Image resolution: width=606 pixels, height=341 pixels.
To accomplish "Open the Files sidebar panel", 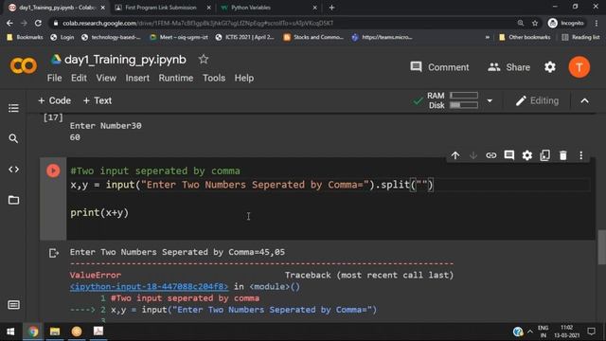I will click(x=13, y=200).
